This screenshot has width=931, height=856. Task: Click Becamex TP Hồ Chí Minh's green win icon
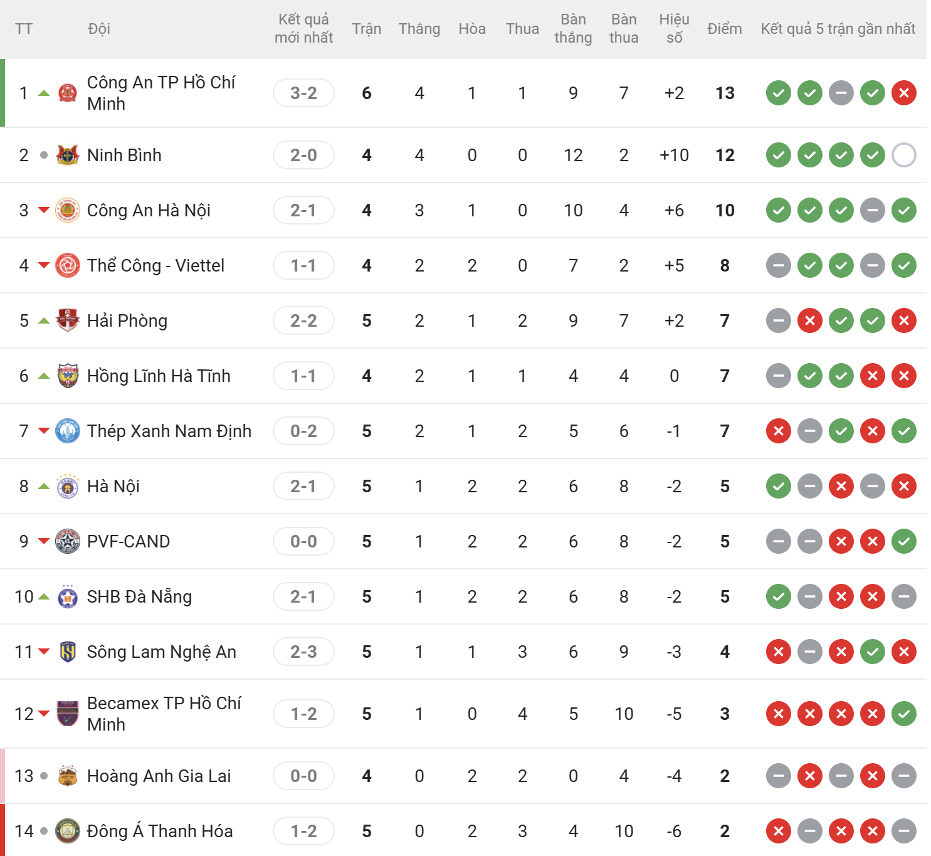904,714
